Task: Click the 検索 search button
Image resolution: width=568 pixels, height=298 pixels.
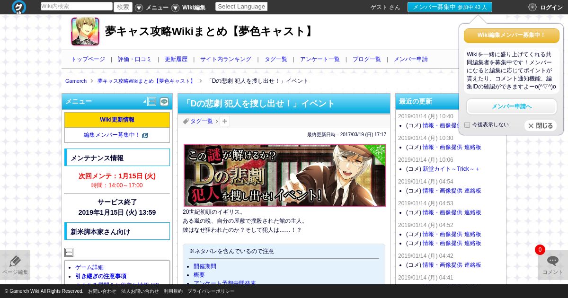Action: click(123, 7)
